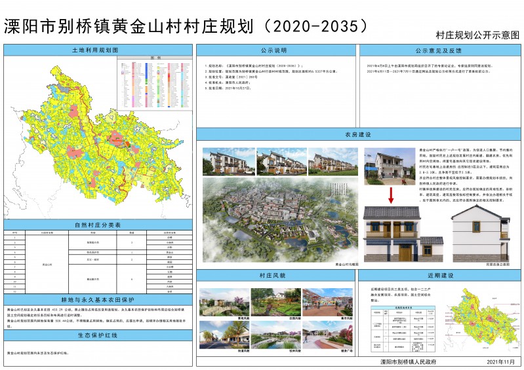Click the second farmhouse rendering photo in 农房建设

coord(281,162)
